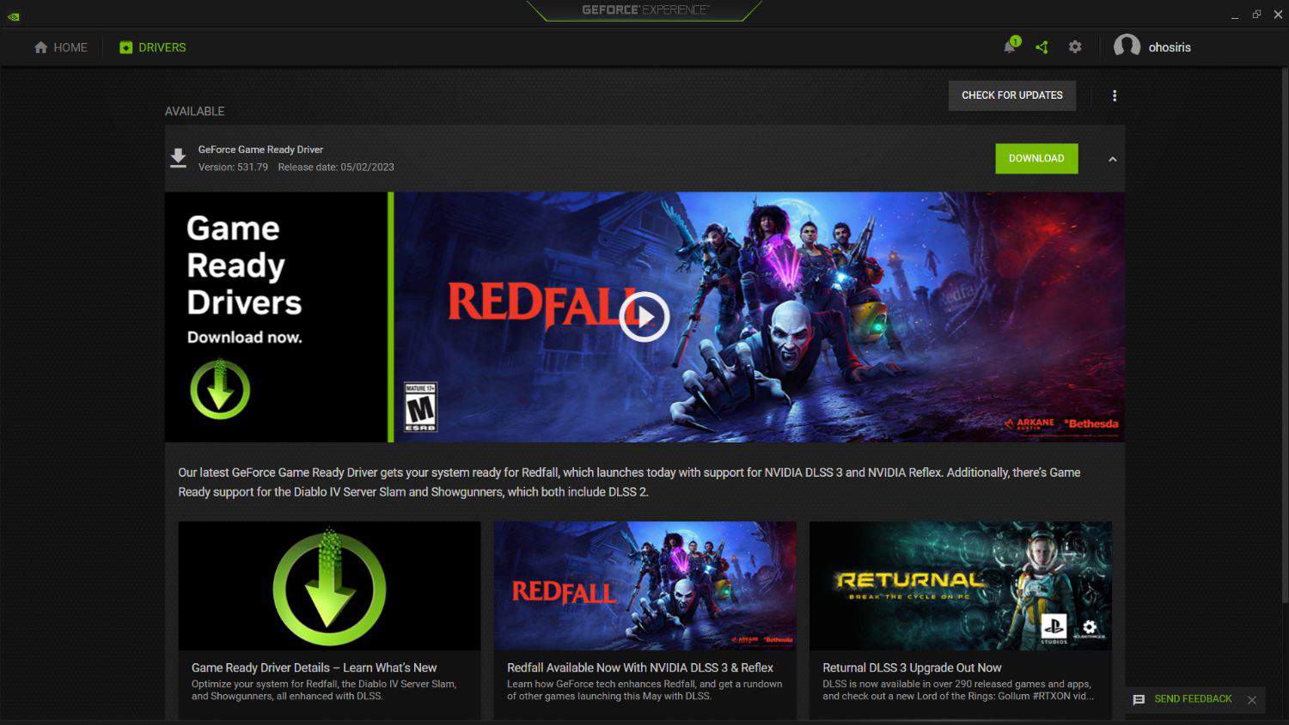The height and width of the screenshot is (725, 1289).
Task: Restore down the GeForce Experience window
Action: tap(1256, 15)
